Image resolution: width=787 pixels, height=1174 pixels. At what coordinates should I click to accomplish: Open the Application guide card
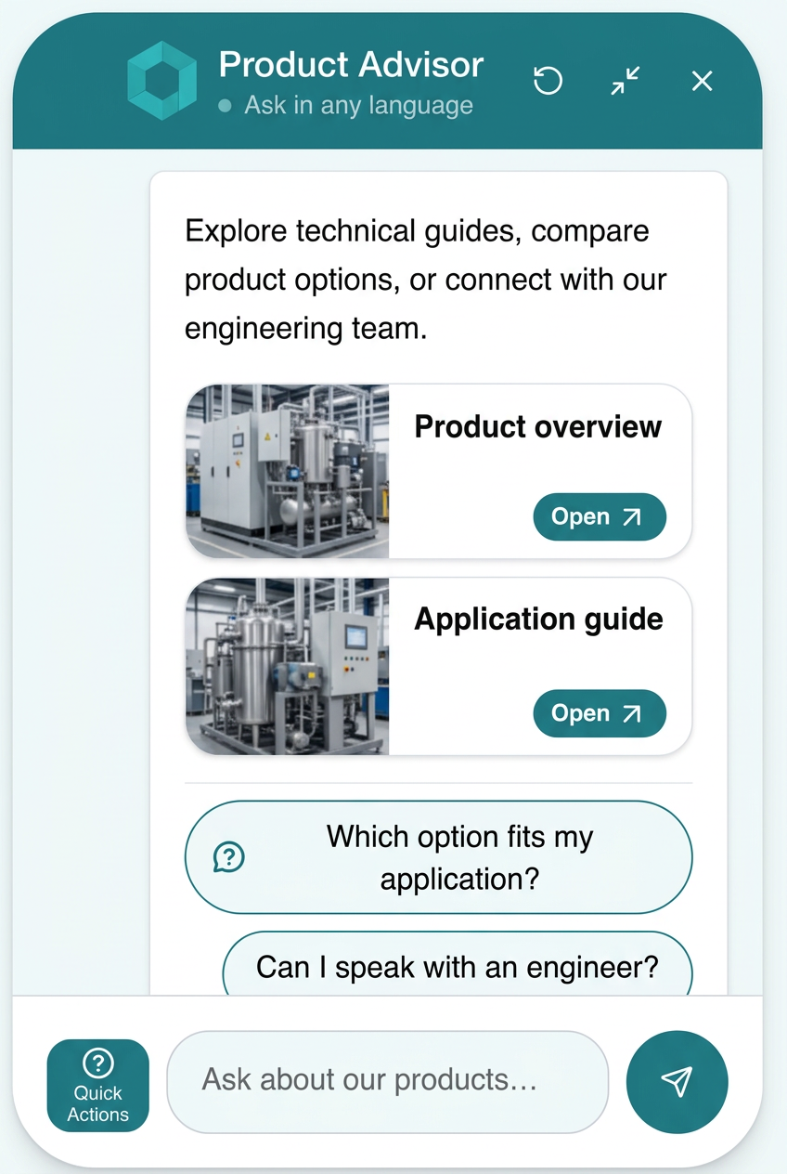(600, 713)
